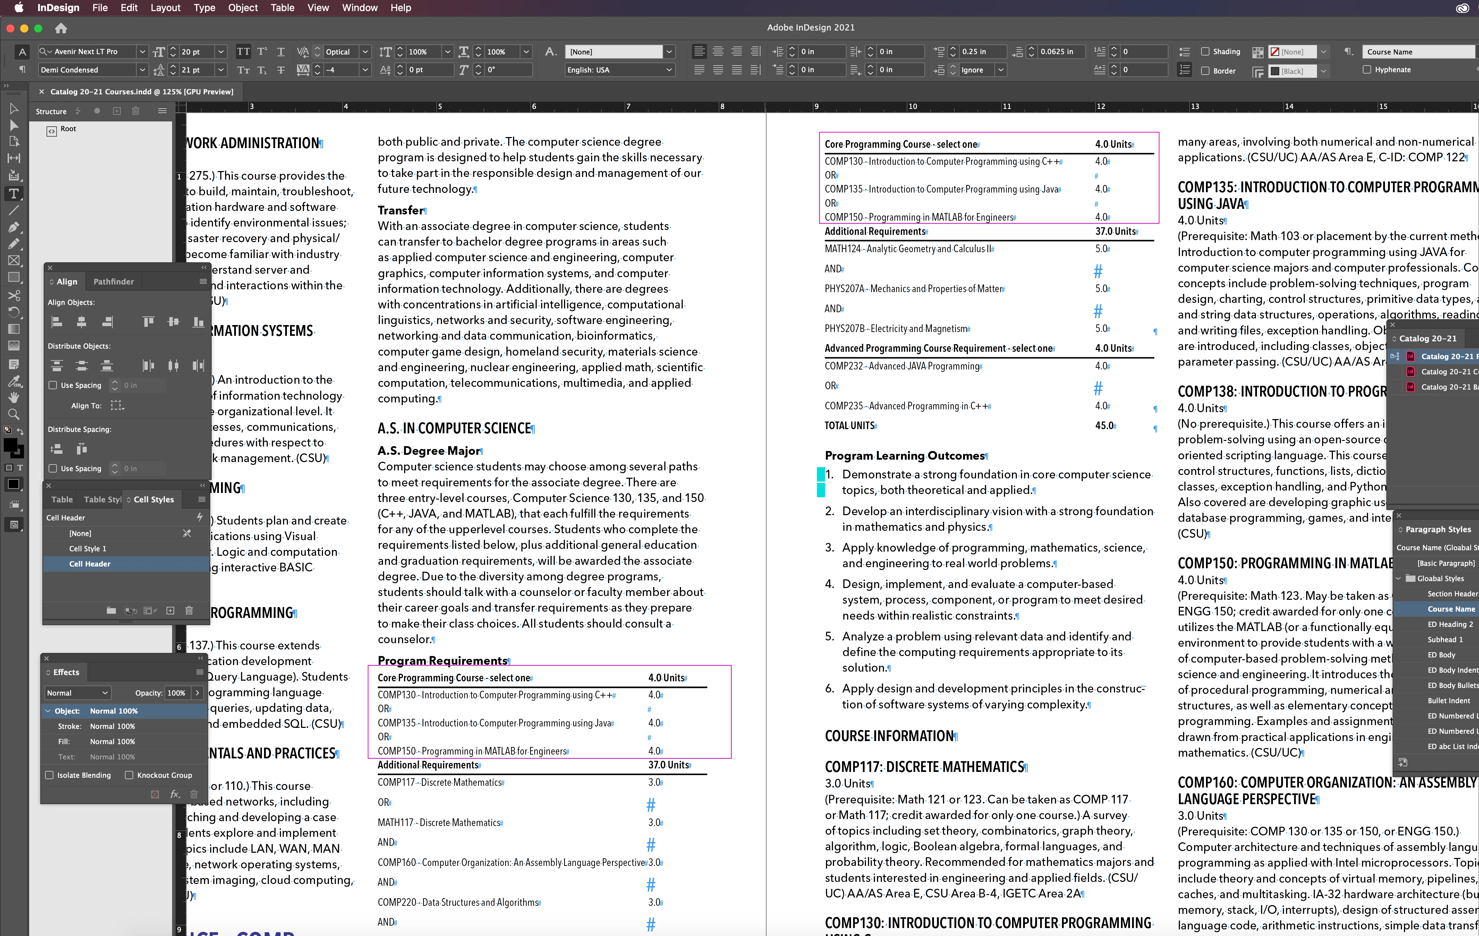Select the Cell Style 1 entry

click(87, 548)
